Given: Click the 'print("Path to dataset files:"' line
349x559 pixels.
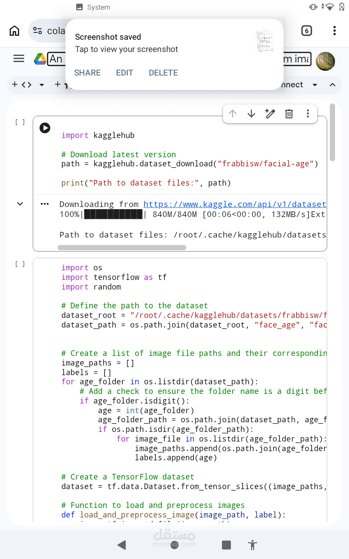Looking at the screenshot, I should [x=146, y=183].
